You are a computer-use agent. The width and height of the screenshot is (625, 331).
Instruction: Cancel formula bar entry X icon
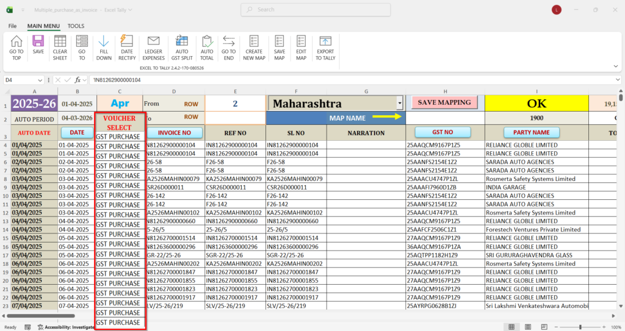point(58,80)
